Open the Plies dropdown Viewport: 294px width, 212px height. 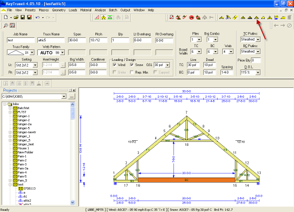(199, 40)
